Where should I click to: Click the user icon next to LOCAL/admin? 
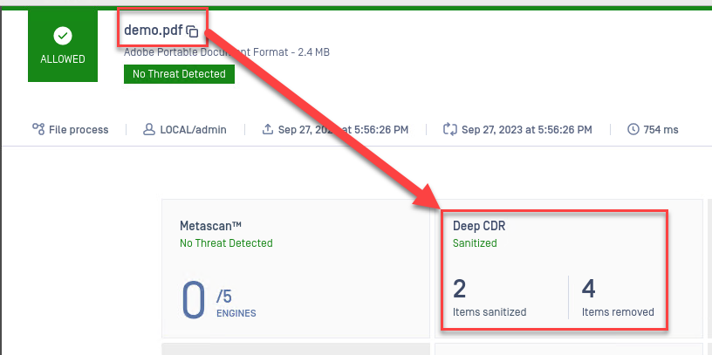click(150, 130)
